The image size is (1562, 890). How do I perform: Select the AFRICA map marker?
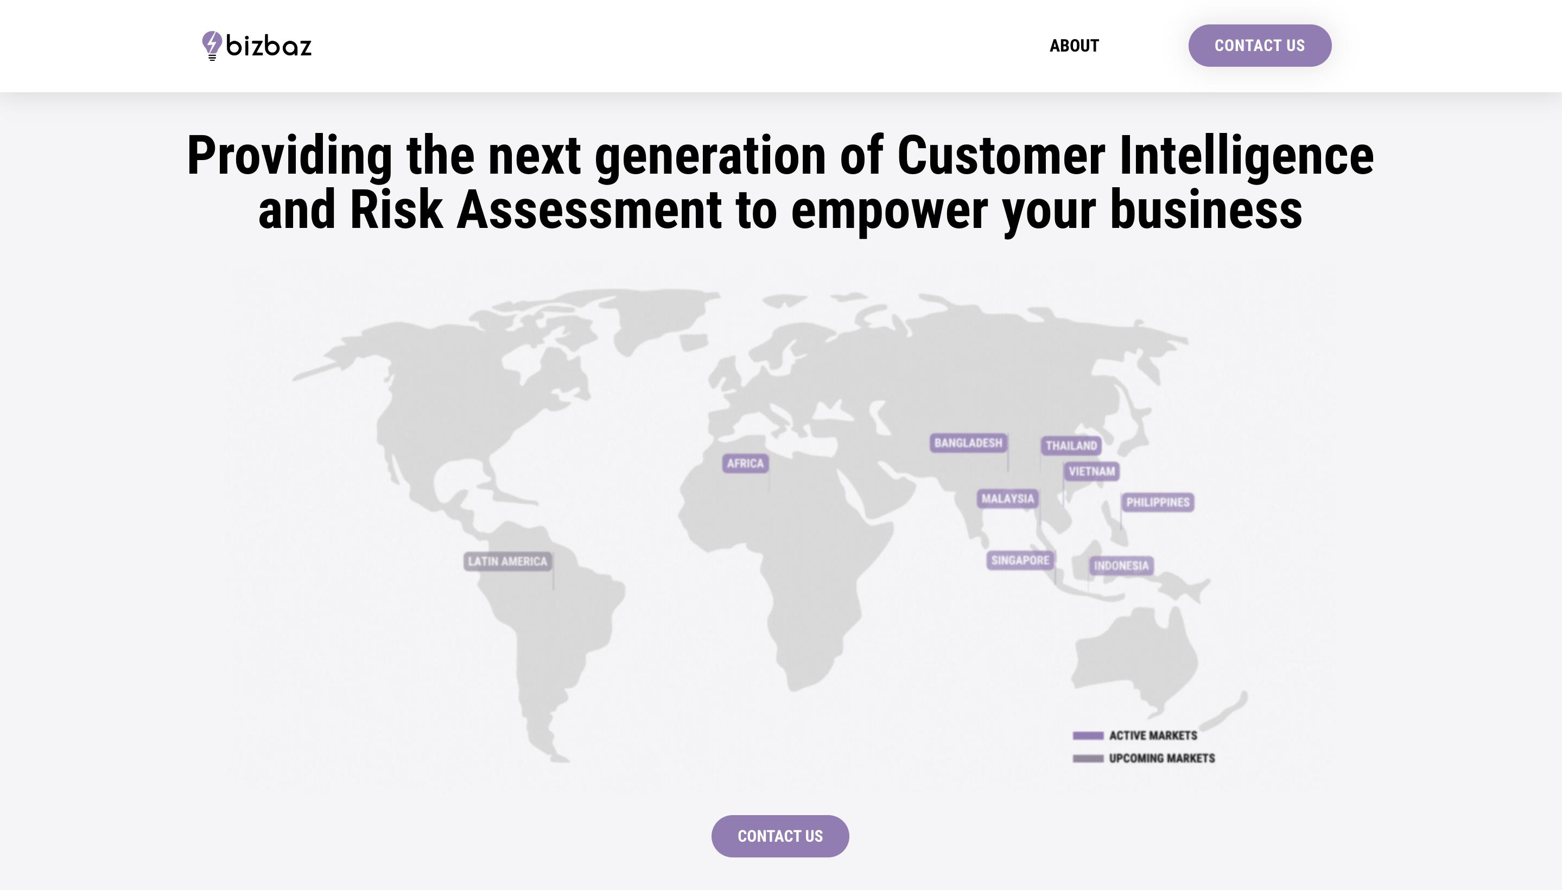click(x=745, y=463)
